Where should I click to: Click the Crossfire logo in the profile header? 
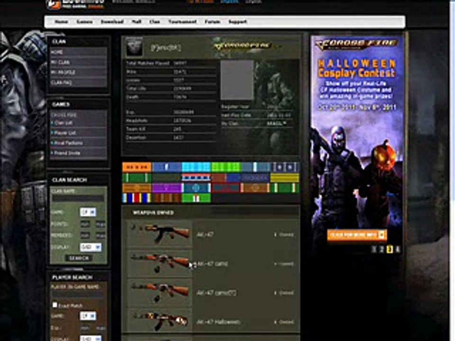click(243, 46)
